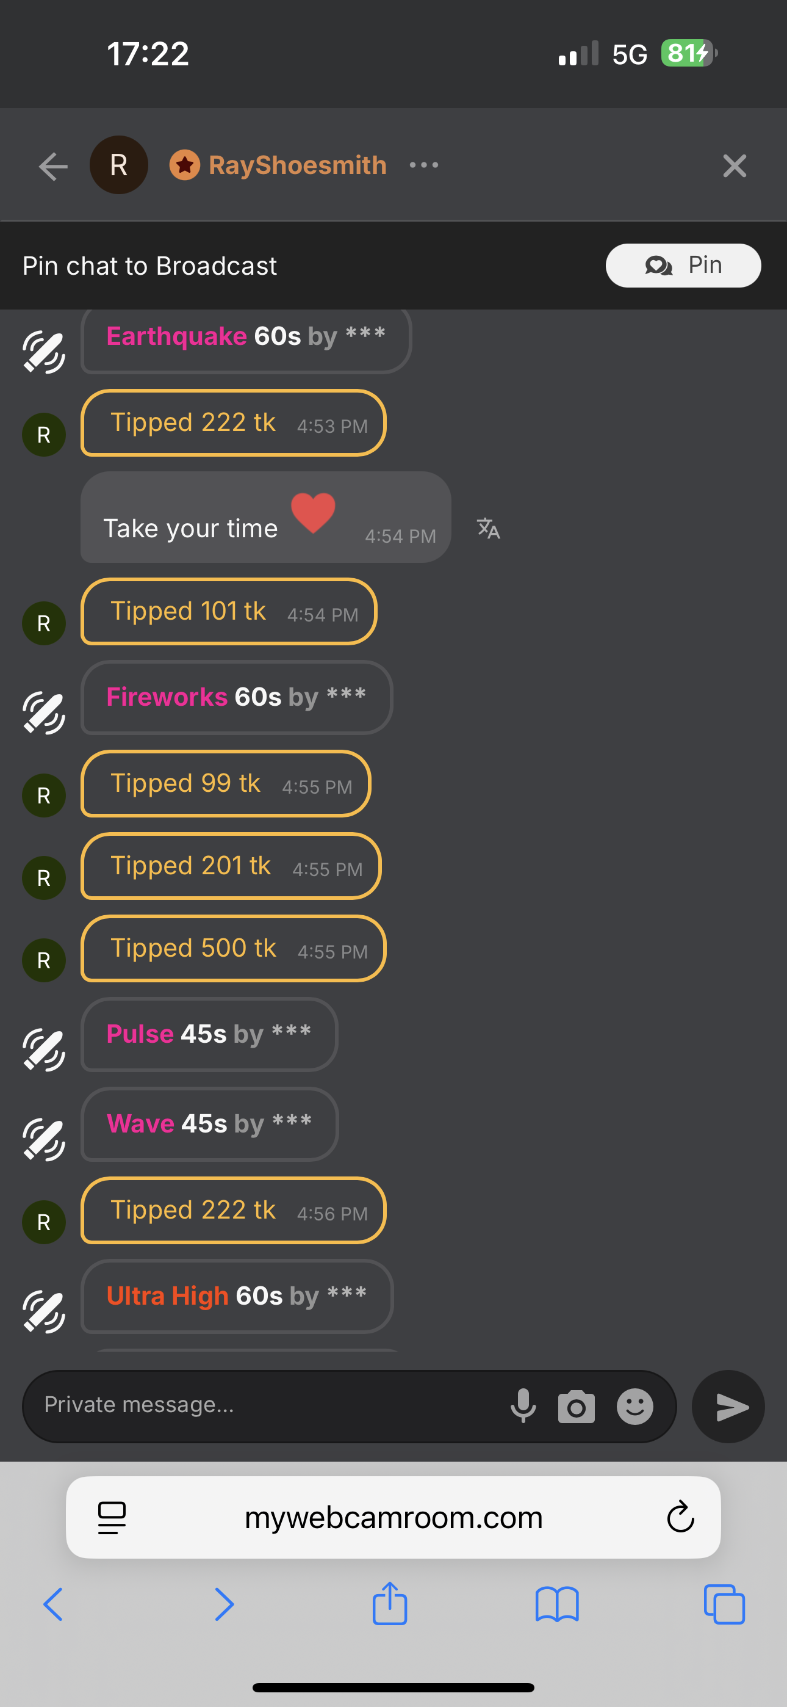
Task: Open the emoji picker
Action: tap(634, 1406)
